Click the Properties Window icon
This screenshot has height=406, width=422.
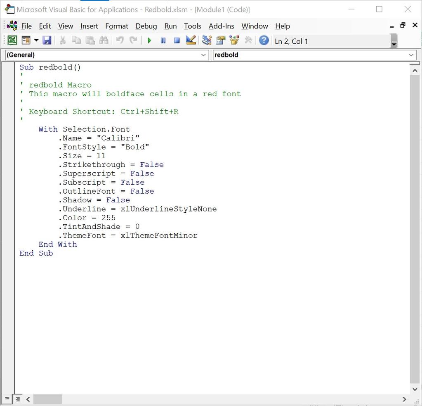(220, 40)
